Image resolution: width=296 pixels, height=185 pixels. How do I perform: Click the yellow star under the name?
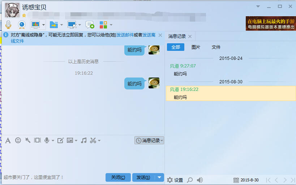(24, 16)
